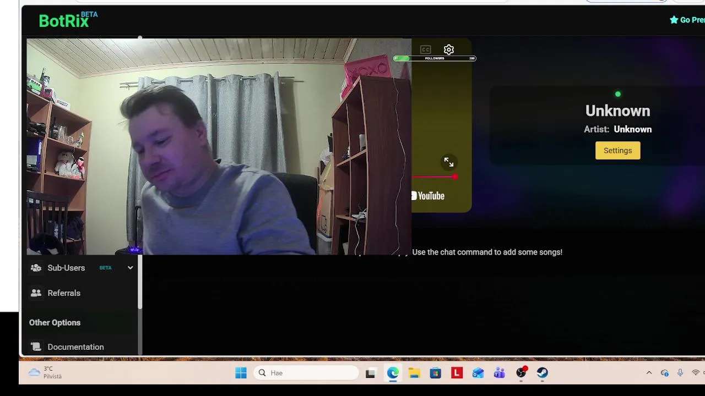Open the Wi-Fi network tray icon
The width and height of the screenshot is (705, 396).
696,373
